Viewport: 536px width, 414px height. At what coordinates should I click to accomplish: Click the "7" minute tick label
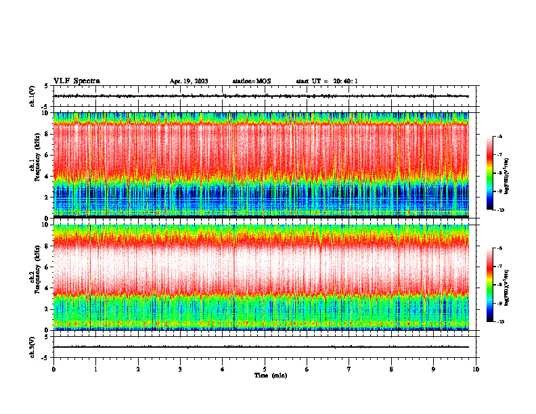(349, 369)
